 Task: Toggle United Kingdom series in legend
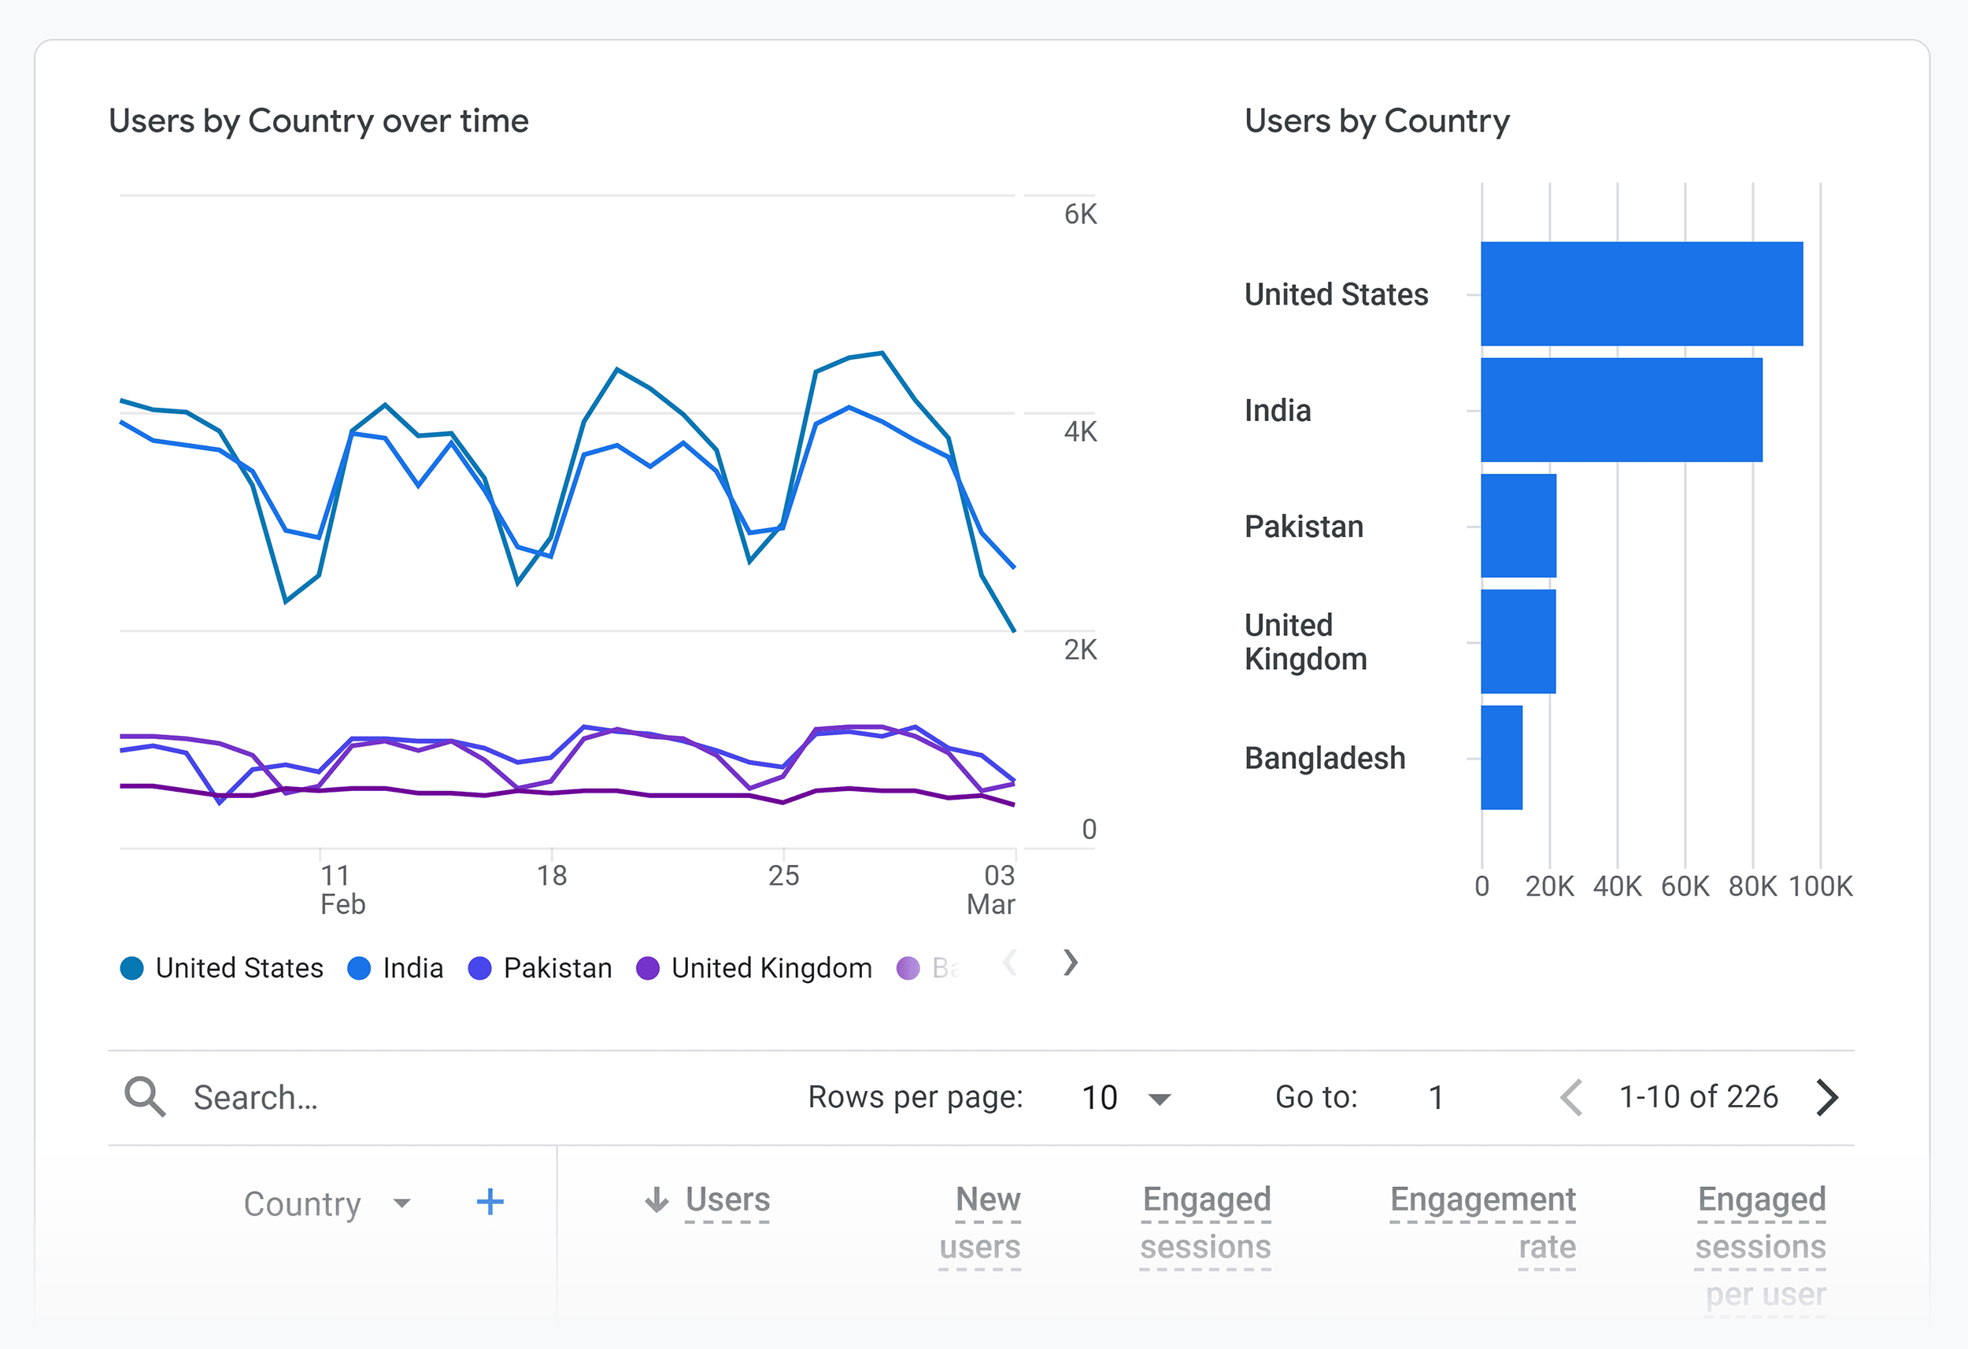pyautogui.click(x=753, y=968)
